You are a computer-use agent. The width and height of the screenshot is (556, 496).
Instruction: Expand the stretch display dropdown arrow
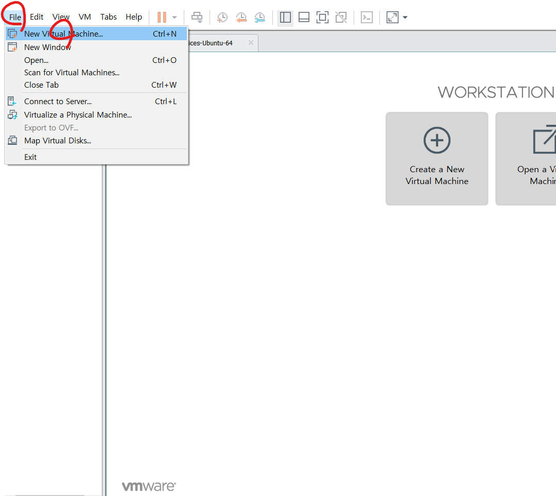pos(405,17)
